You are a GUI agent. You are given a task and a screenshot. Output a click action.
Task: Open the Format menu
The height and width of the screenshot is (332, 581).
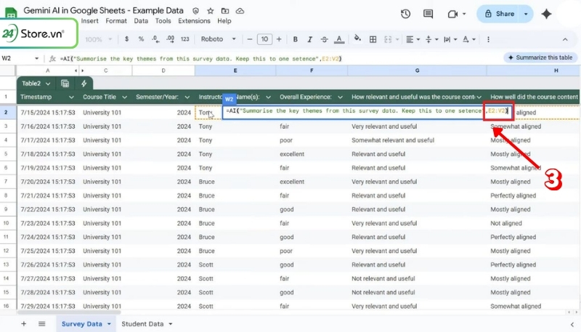pos(116,21)
